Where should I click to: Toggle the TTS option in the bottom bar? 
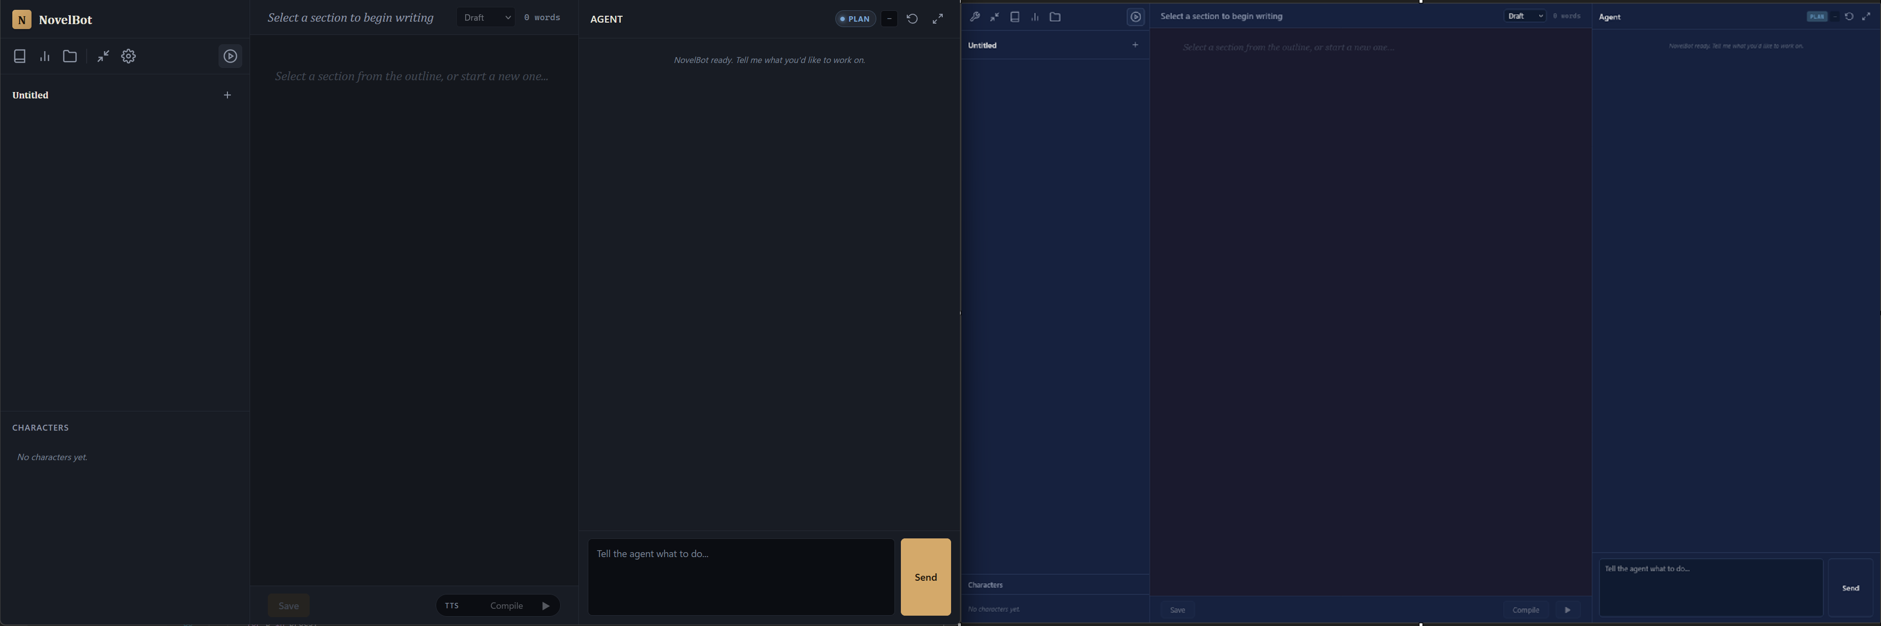(452, 605)
